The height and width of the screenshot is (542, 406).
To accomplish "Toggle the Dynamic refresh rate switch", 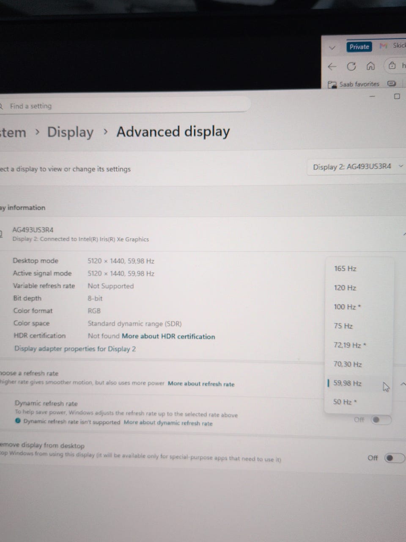I will coord(381,420).
